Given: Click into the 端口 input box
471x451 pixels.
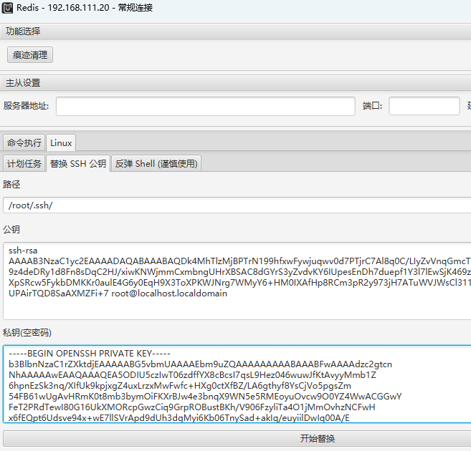Looking at the screenshot, I should (424, 106).
